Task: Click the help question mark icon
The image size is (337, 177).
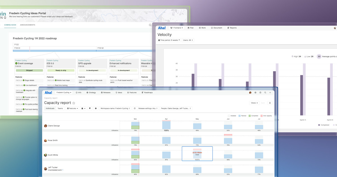Action: click(260, 92)
